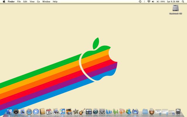Open Time Machine menu bar status
The height and width of the screenshot is (117, 187).
140,1
